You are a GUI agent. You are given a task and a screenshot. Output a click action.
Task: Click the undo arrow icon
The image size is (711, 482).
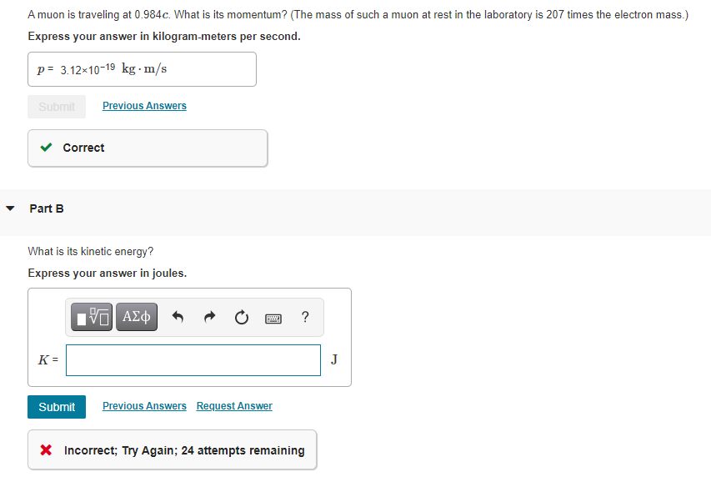tap(178, 317)
